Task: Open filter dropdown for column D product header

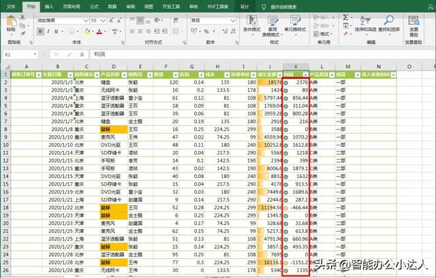Action: click(x=124, y=75)
